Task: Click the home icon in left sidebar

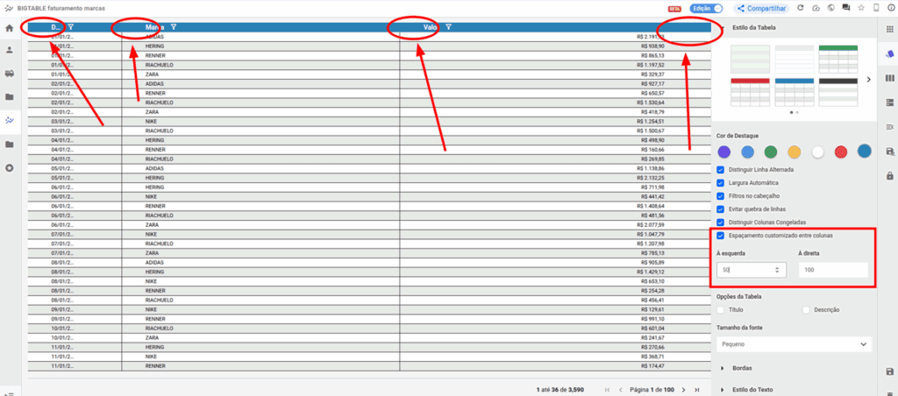Action: [10, 28]
